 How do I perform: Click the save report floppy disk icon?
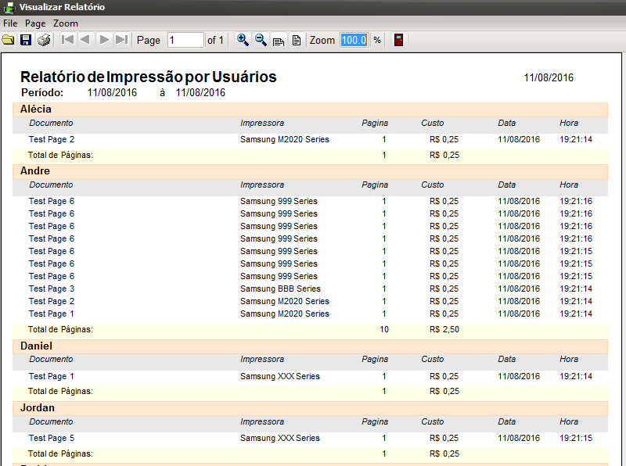(x=26, y=40)
